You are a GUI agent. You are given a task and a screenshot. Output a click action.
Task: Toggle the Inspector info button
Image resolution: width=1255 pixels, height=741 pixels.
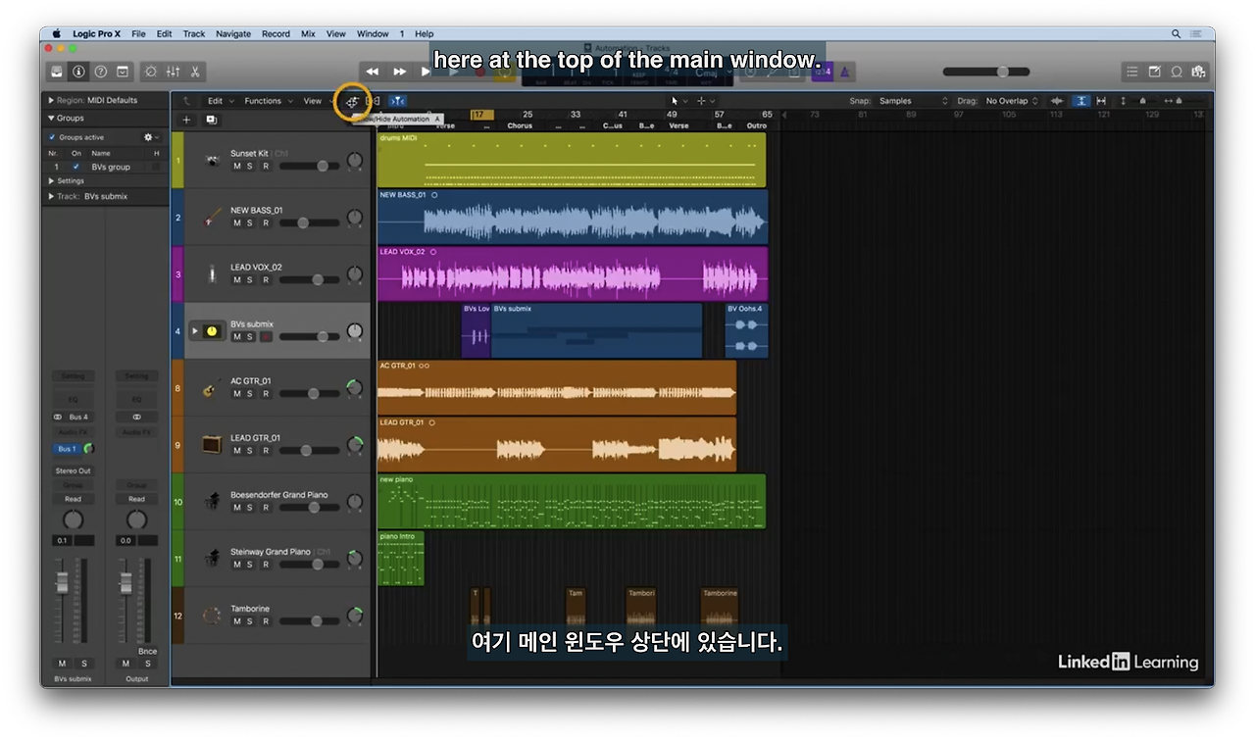click(78, 72)
